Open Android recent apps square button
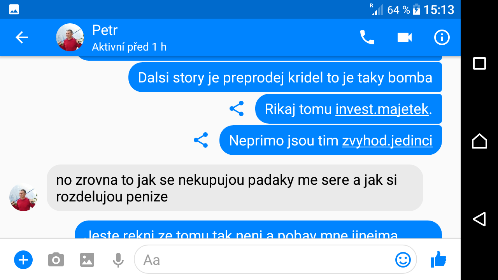 pos(479,63)
